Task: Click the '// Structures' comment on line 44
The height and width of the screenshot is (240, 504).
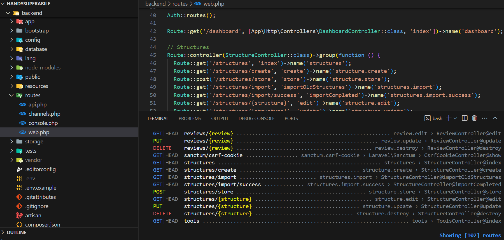Action: 188,47
